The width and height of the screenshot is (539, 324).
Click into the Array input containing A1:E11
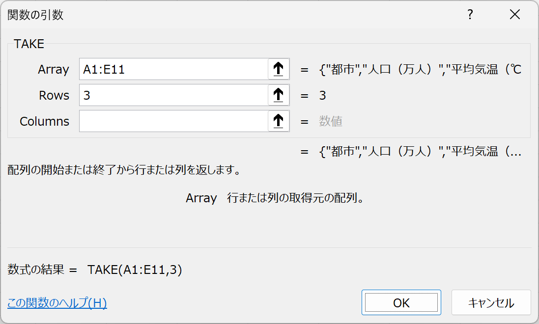(x=173, y=69)
